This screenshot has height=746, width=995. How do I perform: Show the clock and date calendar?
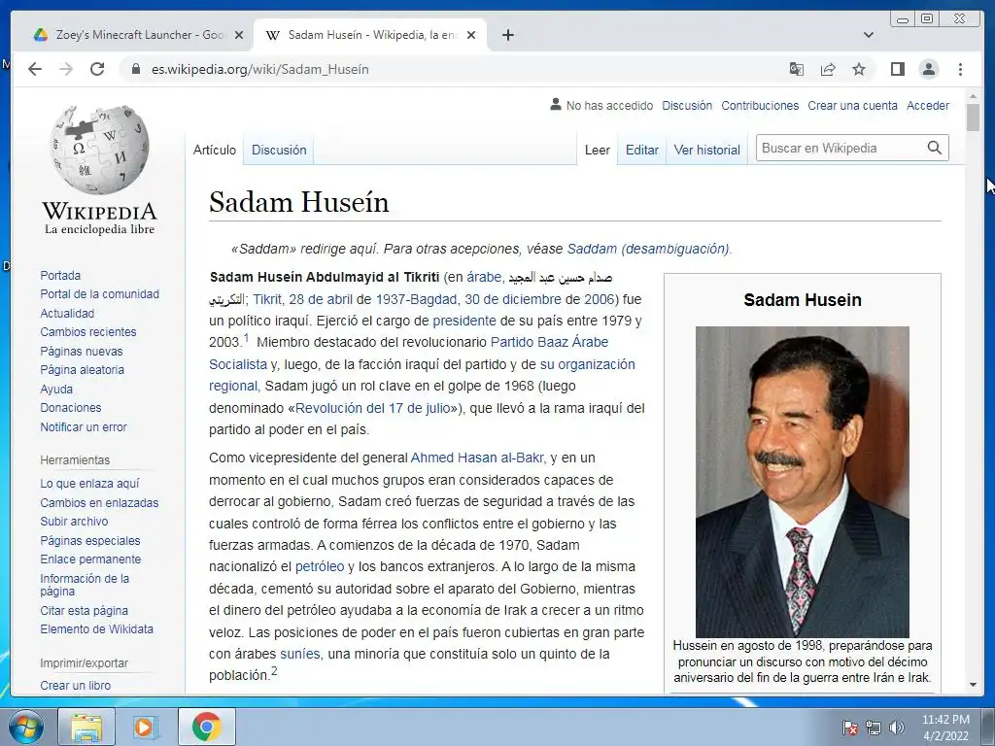pyautogui.click(x=945, y=728)
